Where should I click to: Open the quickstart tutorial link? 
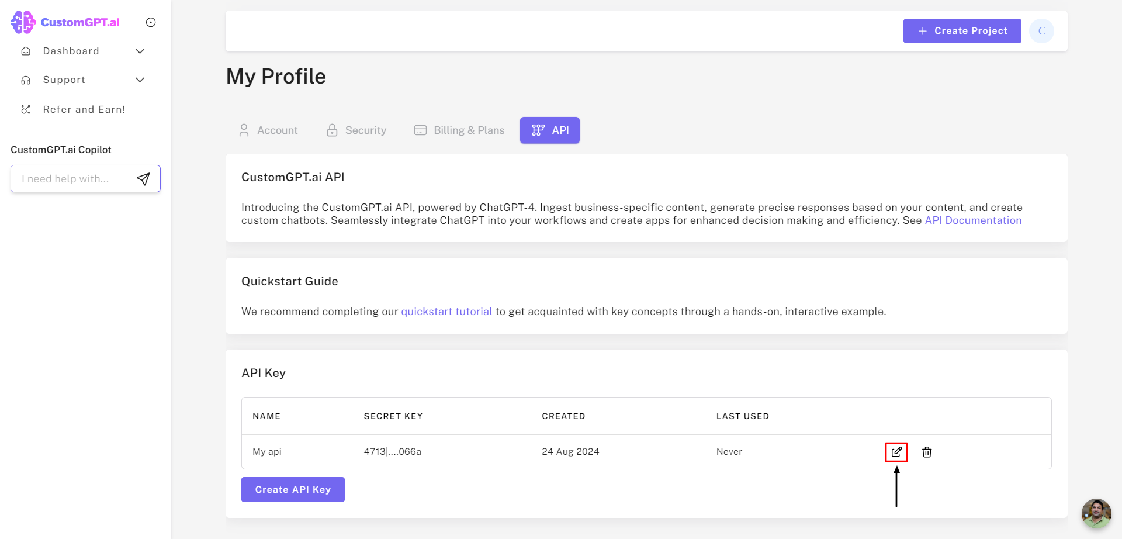tap(446, 312)
